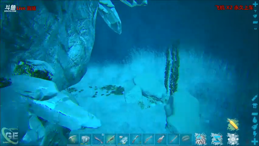Click the water drop hydration stat icon
Viewport: 259px width, 146px height.
point(255,120)
